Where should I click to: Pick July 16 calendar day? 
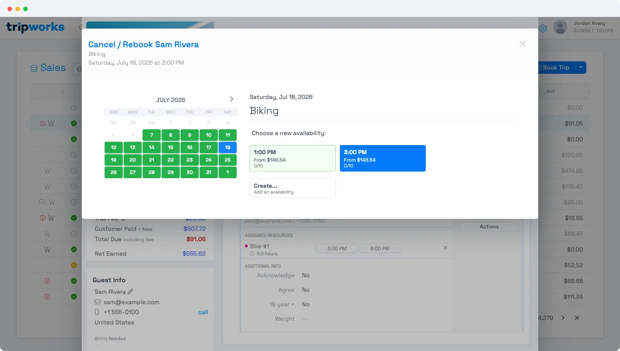(190, 148)
